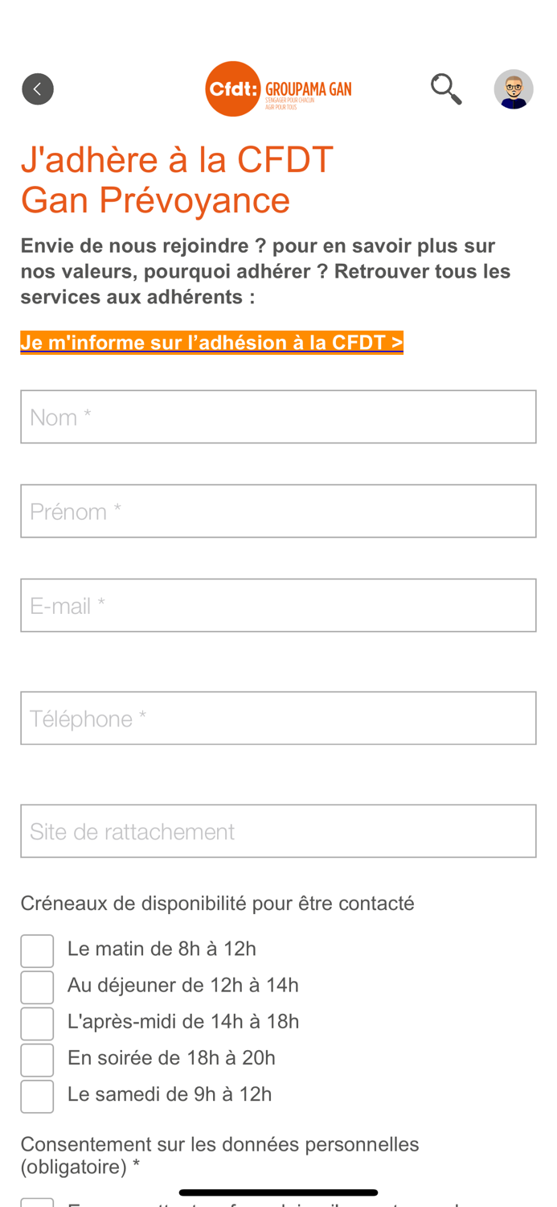Tick "Le samedi de 9h à 12h"
This screenshot has width=557, height=1207.
[36, 1095]
